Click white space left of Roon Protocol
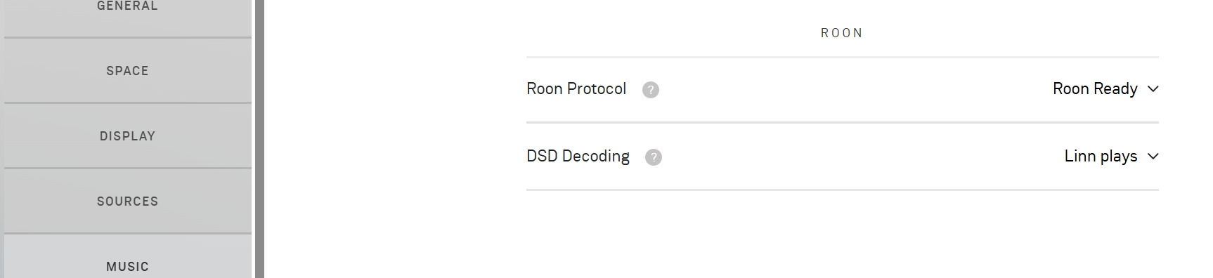Viewport: 1213px width, 278px height. (x=395, y=90)
